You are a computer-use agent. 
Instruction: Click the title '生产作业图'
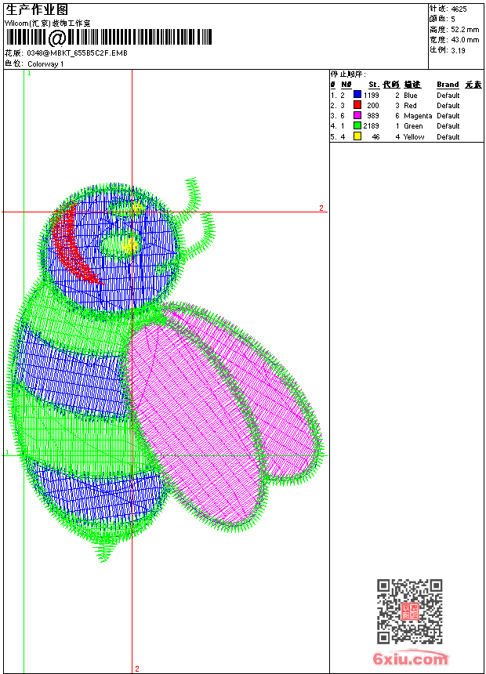coord(37,10)
